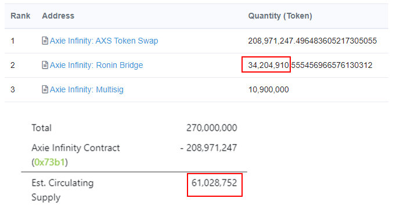Click the 10,900,000 Multisig quantity
Screen dimensions: 393x209
[268, 89]
